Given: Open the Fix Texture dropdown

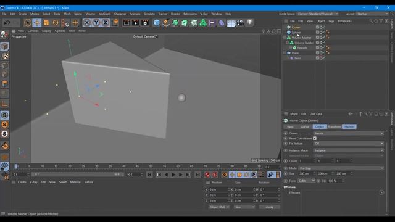Looking at the screenshot, I should point(348,144).
